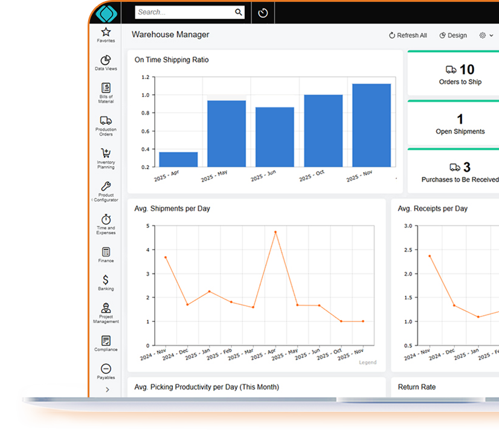499x442 pixels.
Task: Open the settings gear dropdown
Action: pos(485,35)
